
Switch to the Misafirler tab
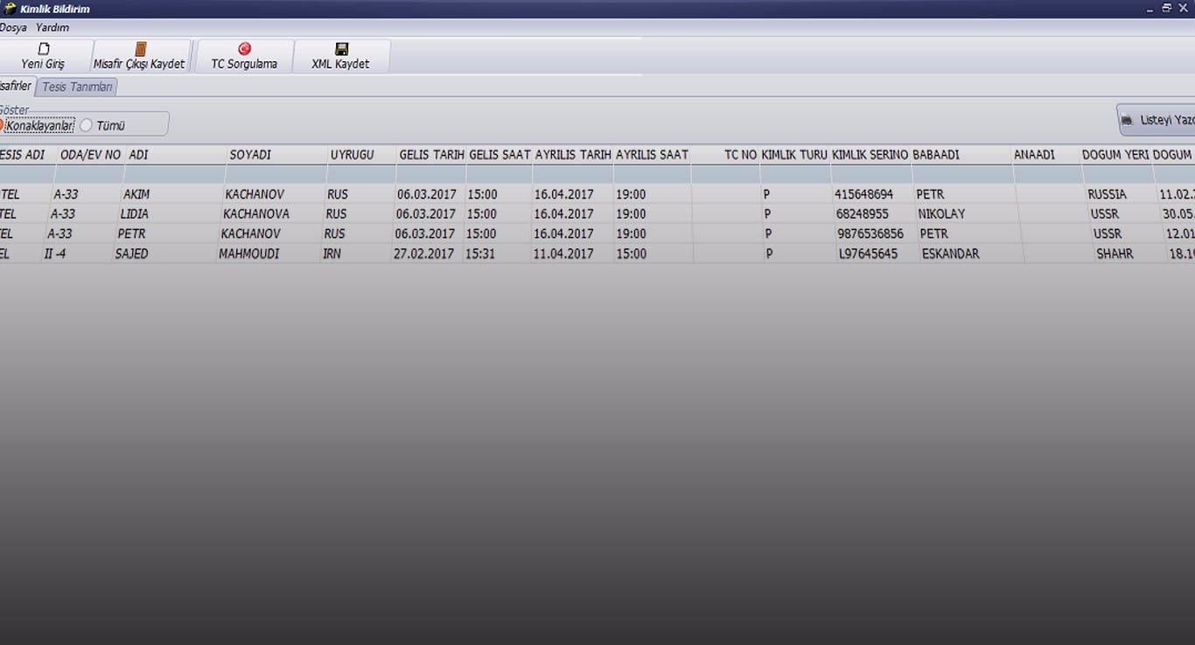16,87
